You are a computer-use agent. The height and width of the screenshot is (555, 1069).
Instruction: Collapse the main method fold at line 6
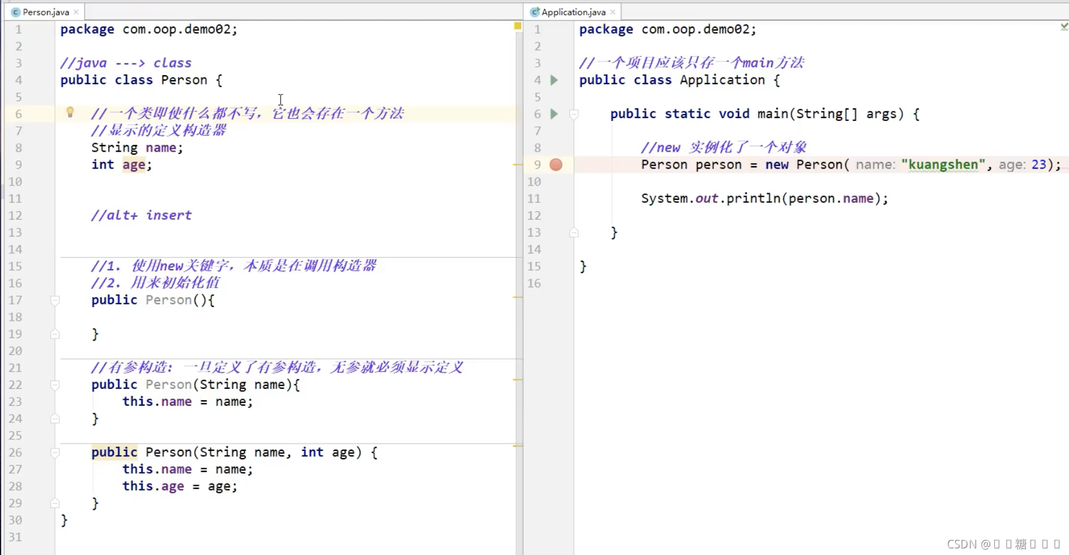(x=574, y=114)
